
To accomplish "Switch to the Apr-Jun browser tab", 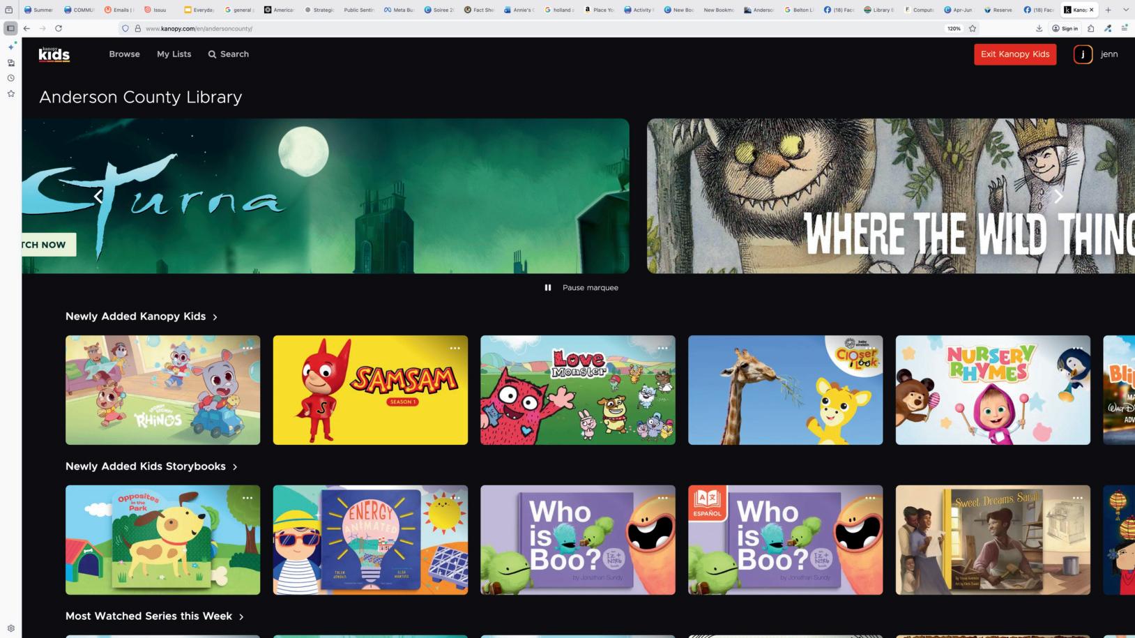I will pyautogui.click(x=959, y=10).
